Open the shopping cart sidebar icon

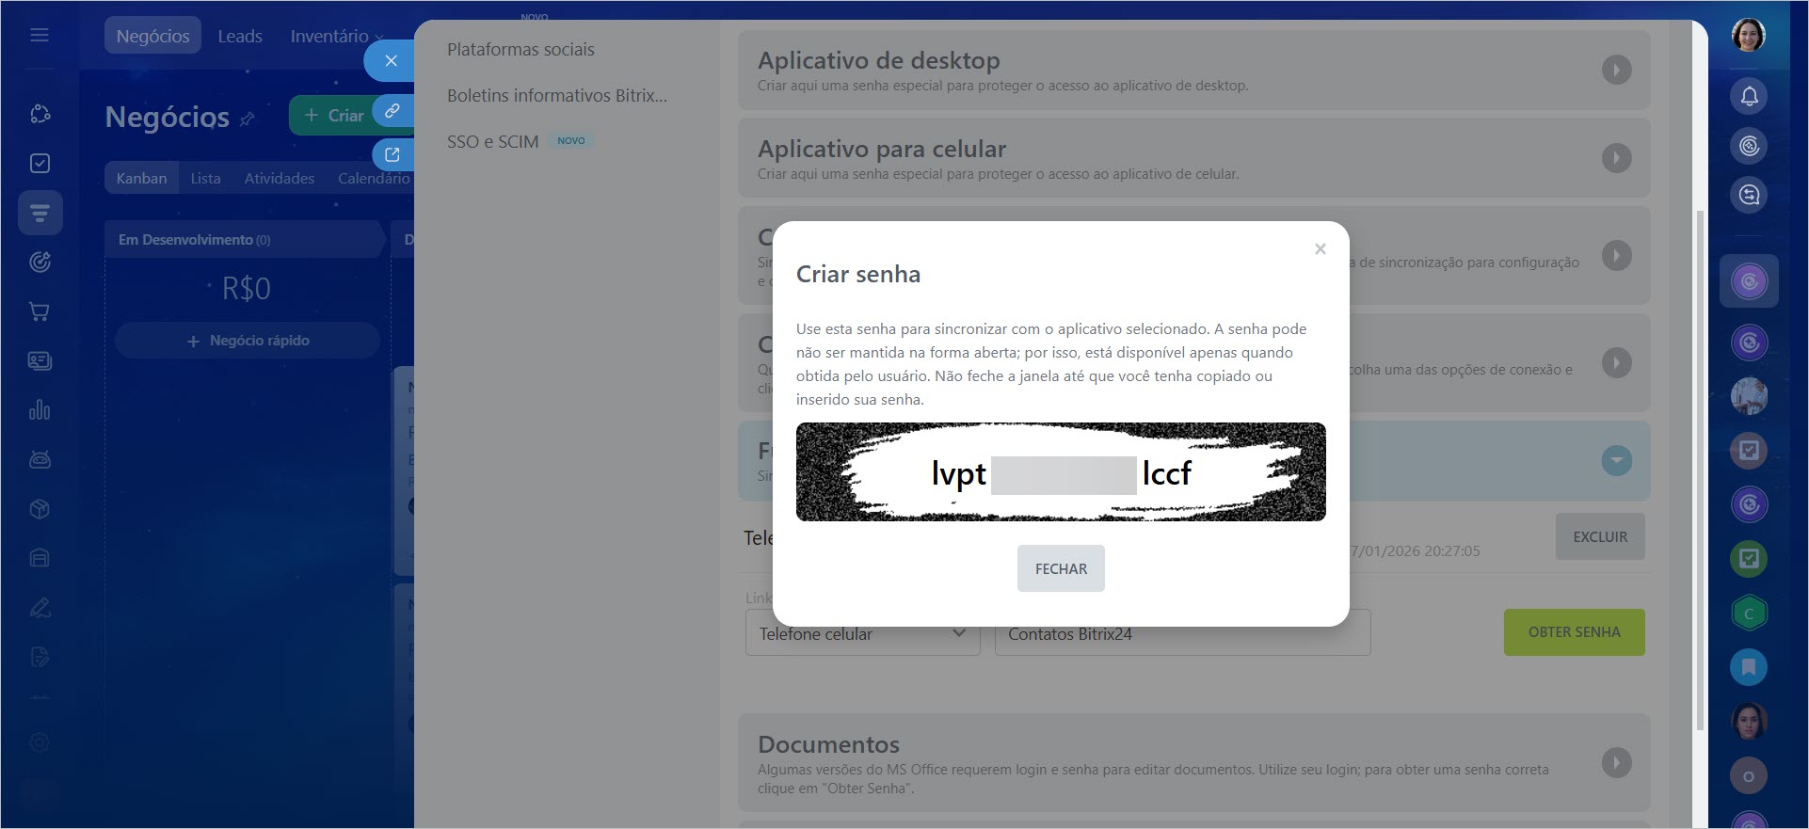(40, 311)
